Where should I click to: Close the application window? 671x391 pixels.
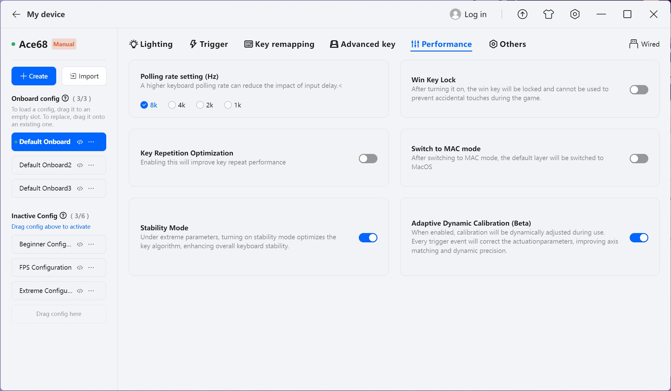point(654,14)
